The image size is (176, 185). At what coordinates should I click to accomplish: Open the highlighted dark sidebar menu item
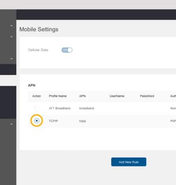pos(8,69)
